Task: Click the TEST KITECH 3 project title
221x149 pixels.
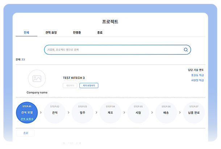Action: point(74,78)
